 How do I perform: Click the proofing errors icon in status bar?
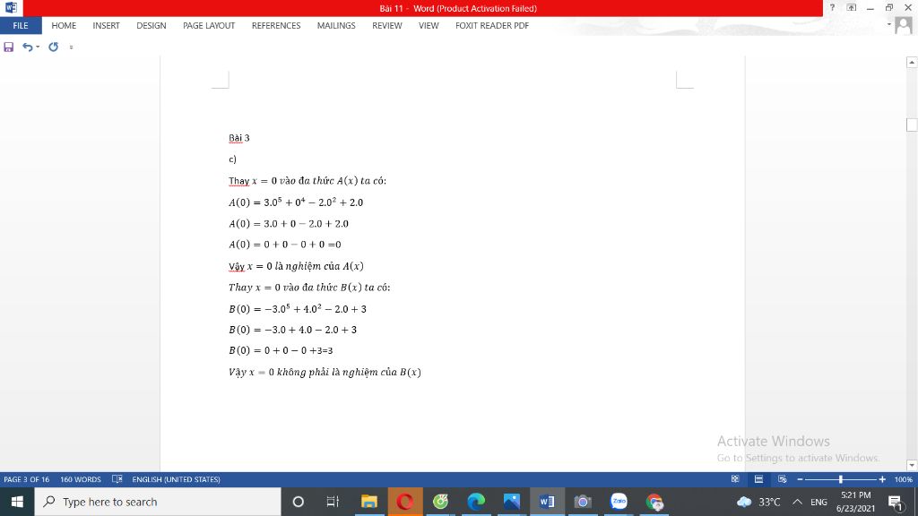pos(117,479)
